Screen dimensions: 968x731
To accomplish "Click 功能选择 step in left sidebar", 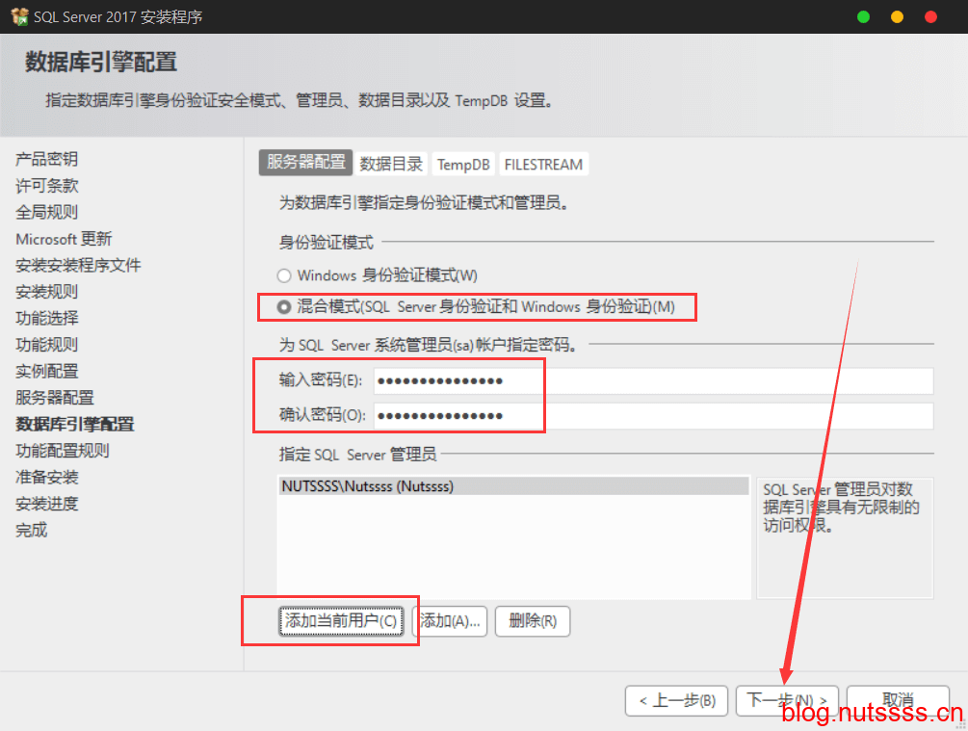I will click(47, 318).
